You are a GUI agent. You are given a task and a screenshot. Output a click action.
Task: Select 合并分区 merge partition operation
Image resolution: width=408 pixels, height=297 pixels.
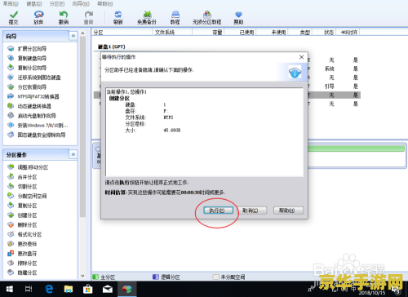(27, 177)
